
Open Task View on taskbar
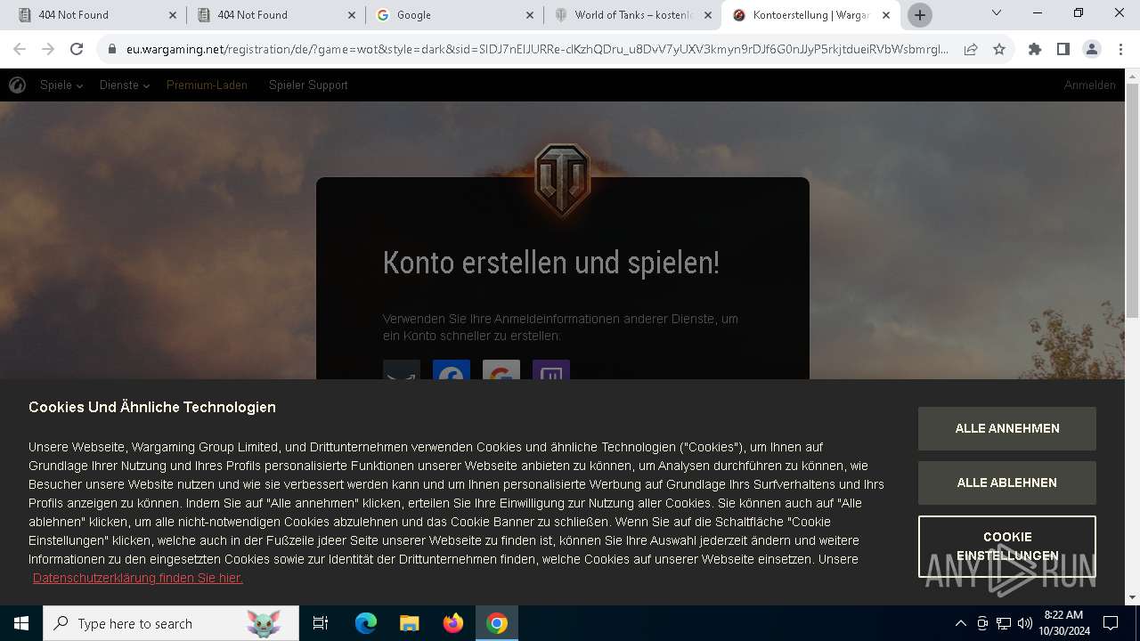[x=321, y=623]
